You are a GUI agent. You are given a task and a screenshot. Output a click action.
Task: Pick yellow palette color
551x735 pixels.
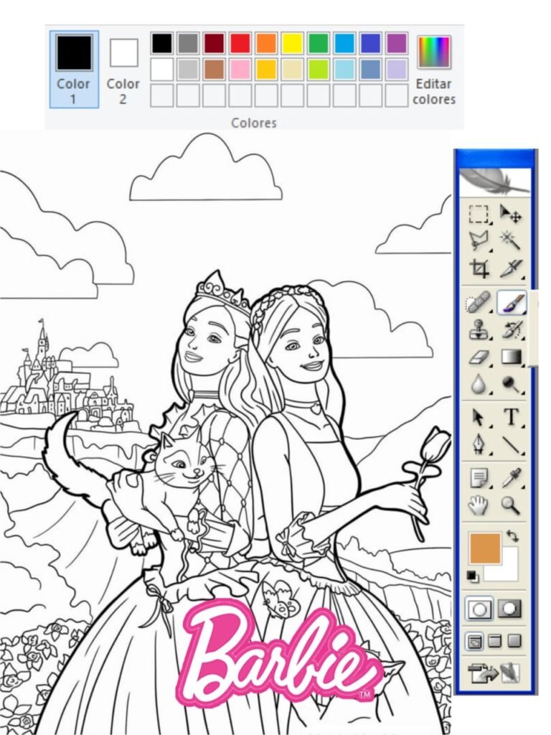tap(293, 43)
